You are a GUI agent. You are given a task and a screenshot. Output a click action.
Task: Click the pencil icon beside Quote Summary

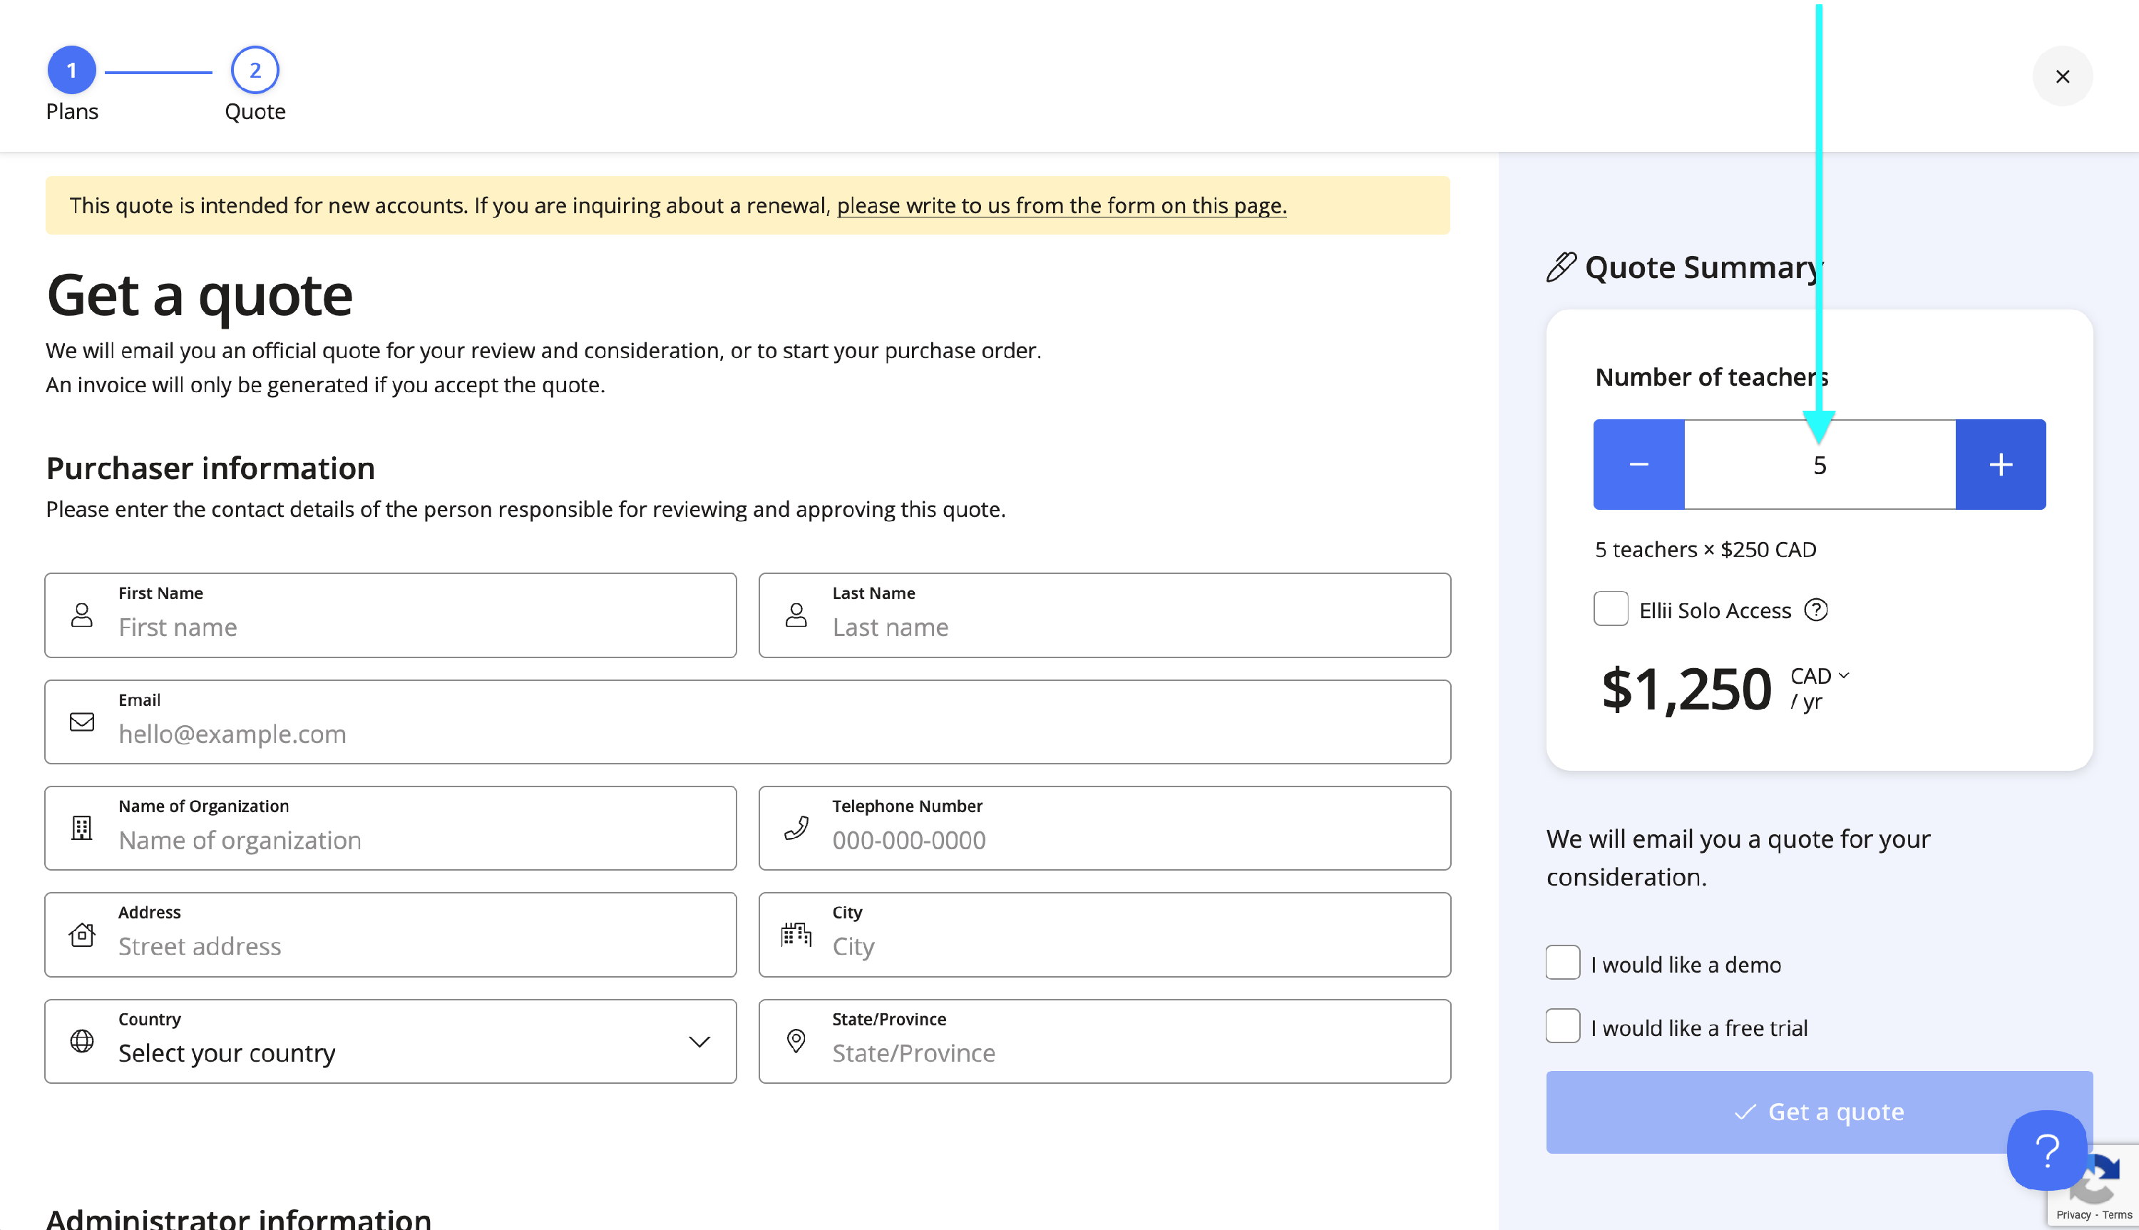(1561, 267)
